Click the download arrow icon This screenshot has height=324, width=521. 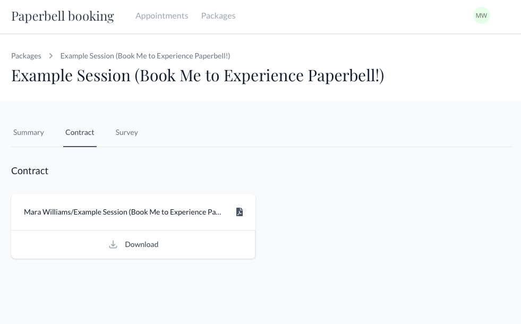point(113,244)
